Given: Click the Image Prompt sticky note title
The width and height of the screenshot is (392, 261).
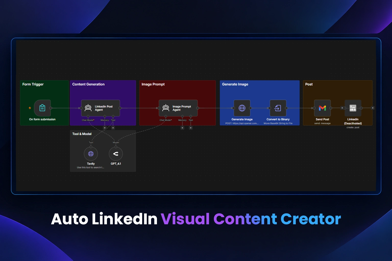Looking at the screenshot, I should 153,84.
